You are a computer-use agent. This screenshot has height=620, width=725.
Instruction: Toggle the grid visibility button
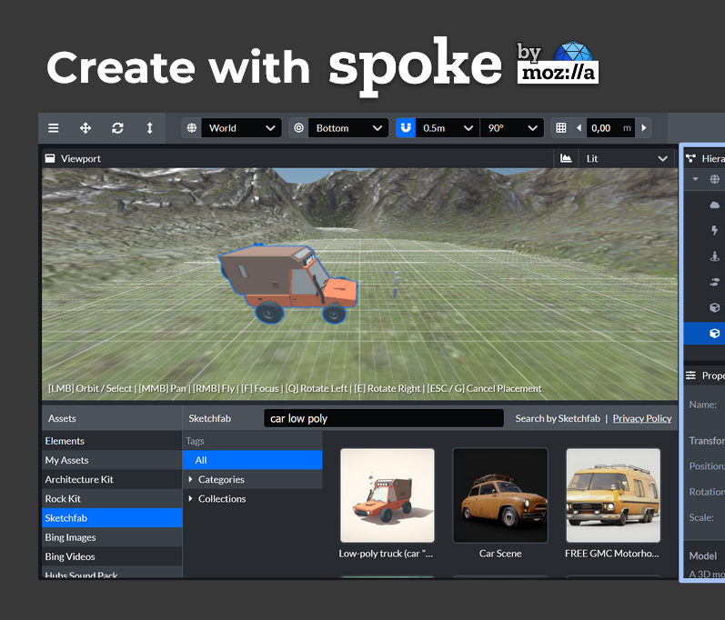(x=561, y=128)
